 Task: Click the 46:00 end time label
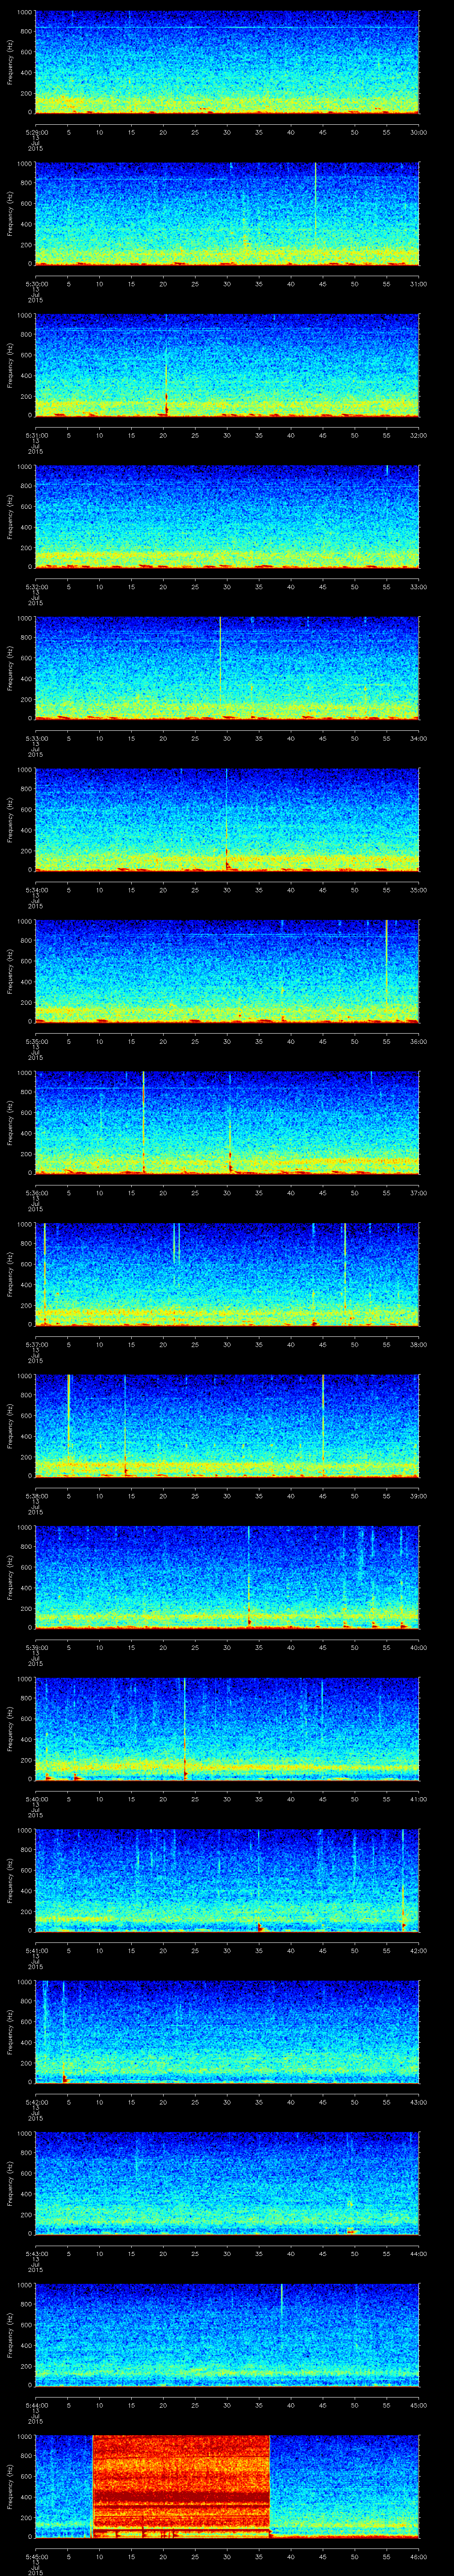[418, 2555]
